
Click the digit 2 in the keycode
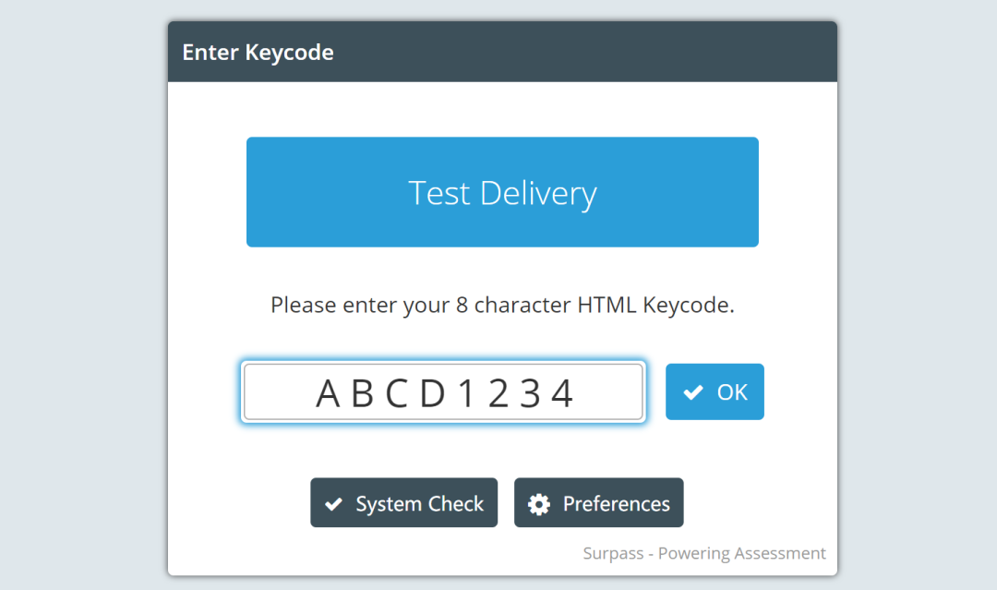498,394
